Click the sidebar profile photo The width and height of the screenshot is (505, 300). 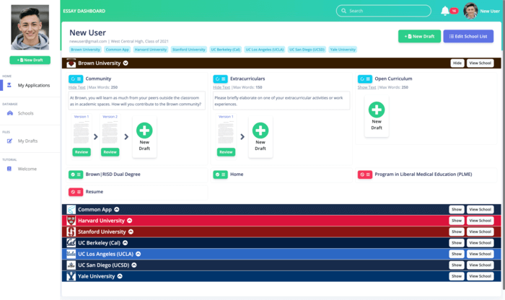30,27
